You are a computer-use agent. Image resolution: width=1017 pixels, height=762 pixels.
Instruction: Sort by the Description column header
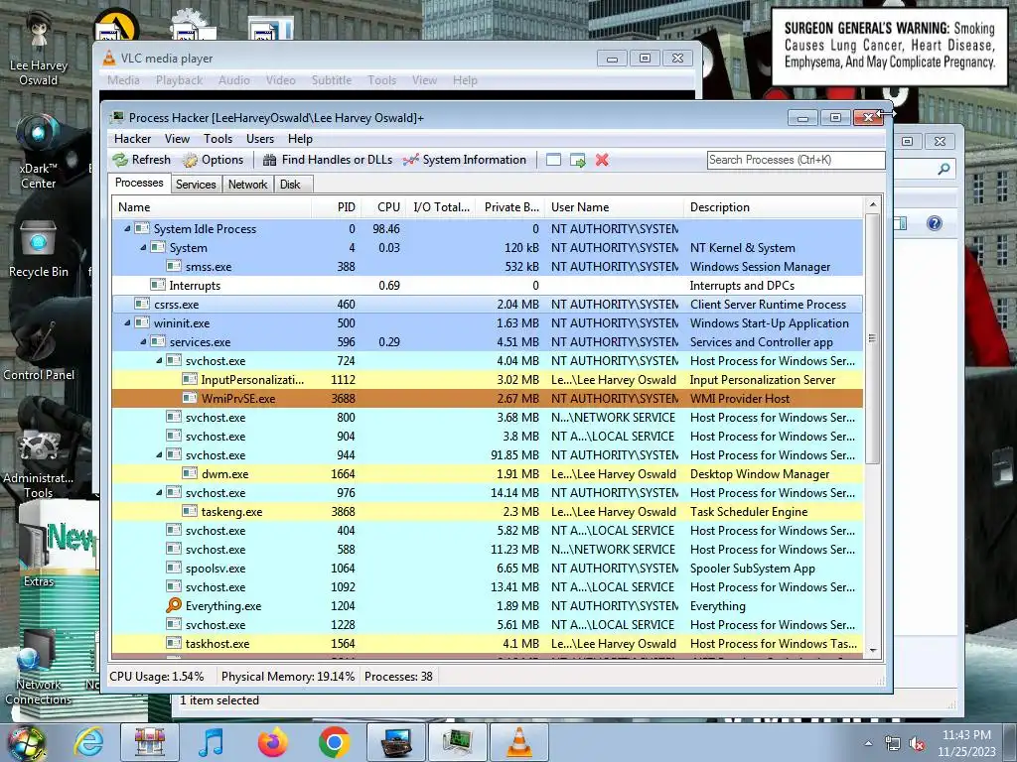coord(773,207)
